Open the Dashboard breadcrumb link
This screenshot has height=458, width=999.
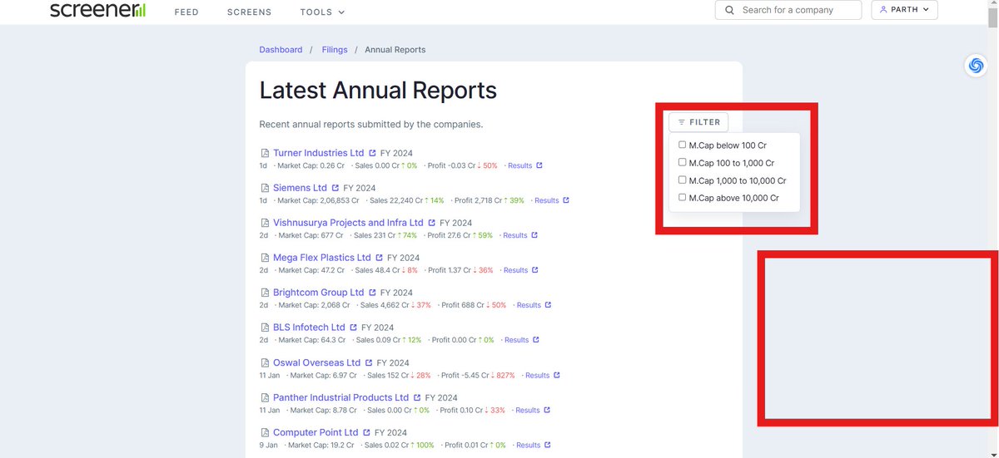point(281,50)
